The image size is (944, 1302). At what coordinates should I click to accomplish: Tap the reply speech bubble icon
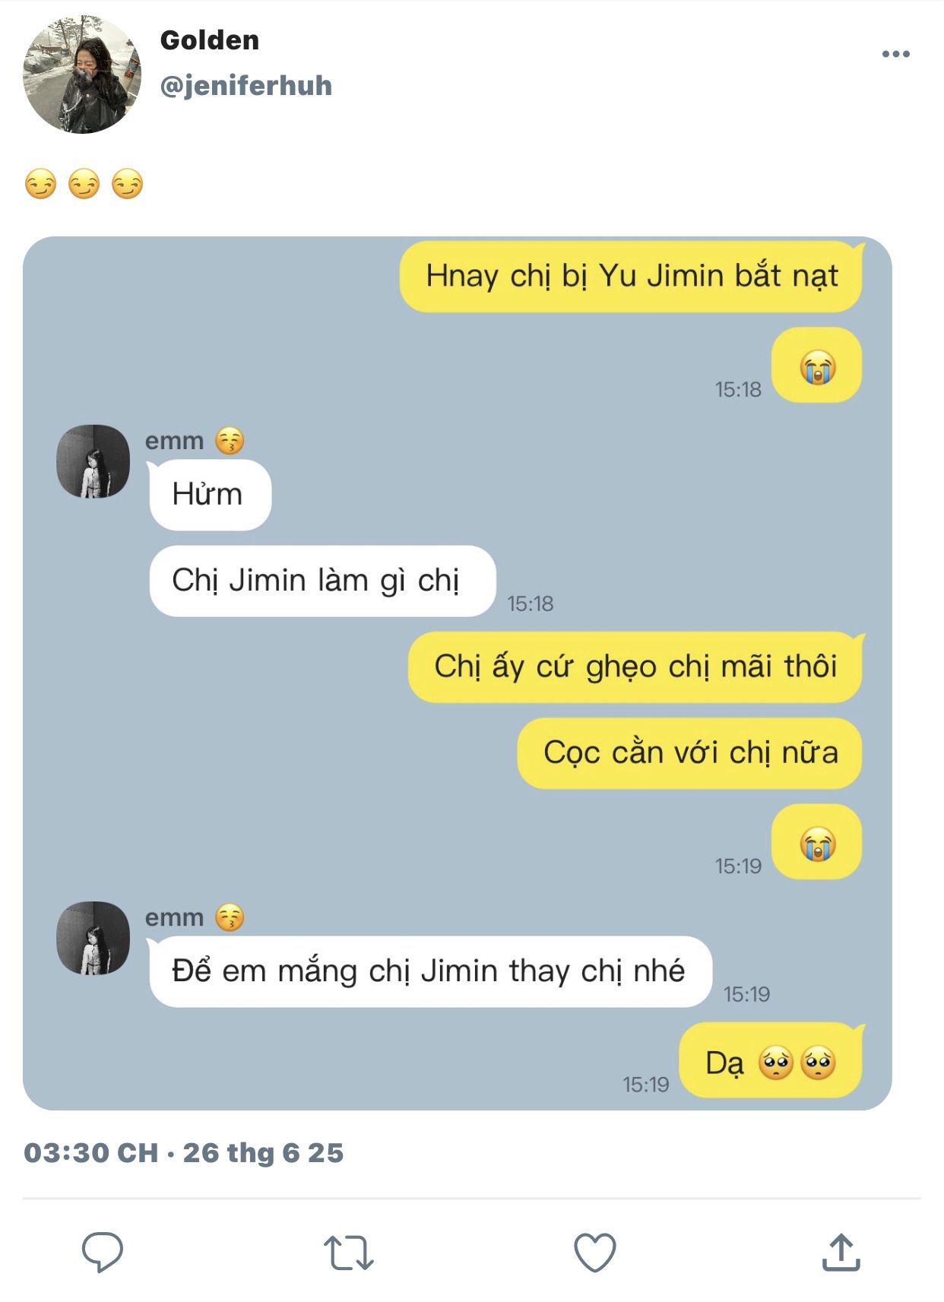coord(103,1251)
